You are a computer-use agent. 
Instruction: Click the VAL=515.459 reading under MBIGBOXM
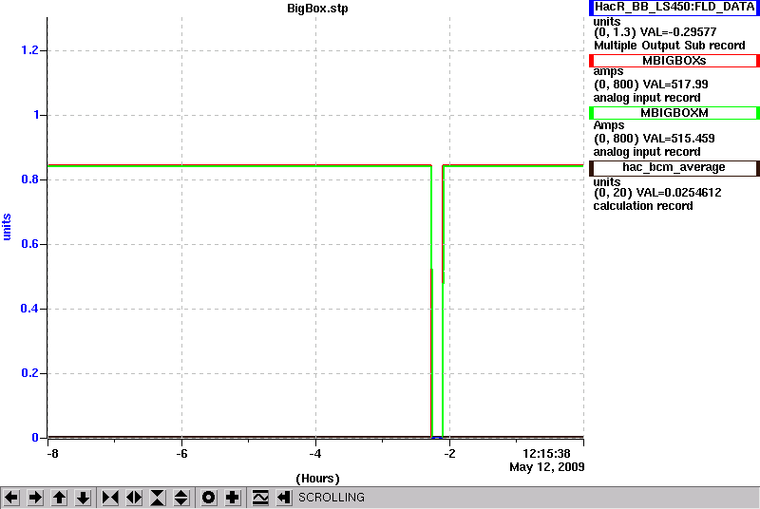pyautogui.click(x=678, y=139)
